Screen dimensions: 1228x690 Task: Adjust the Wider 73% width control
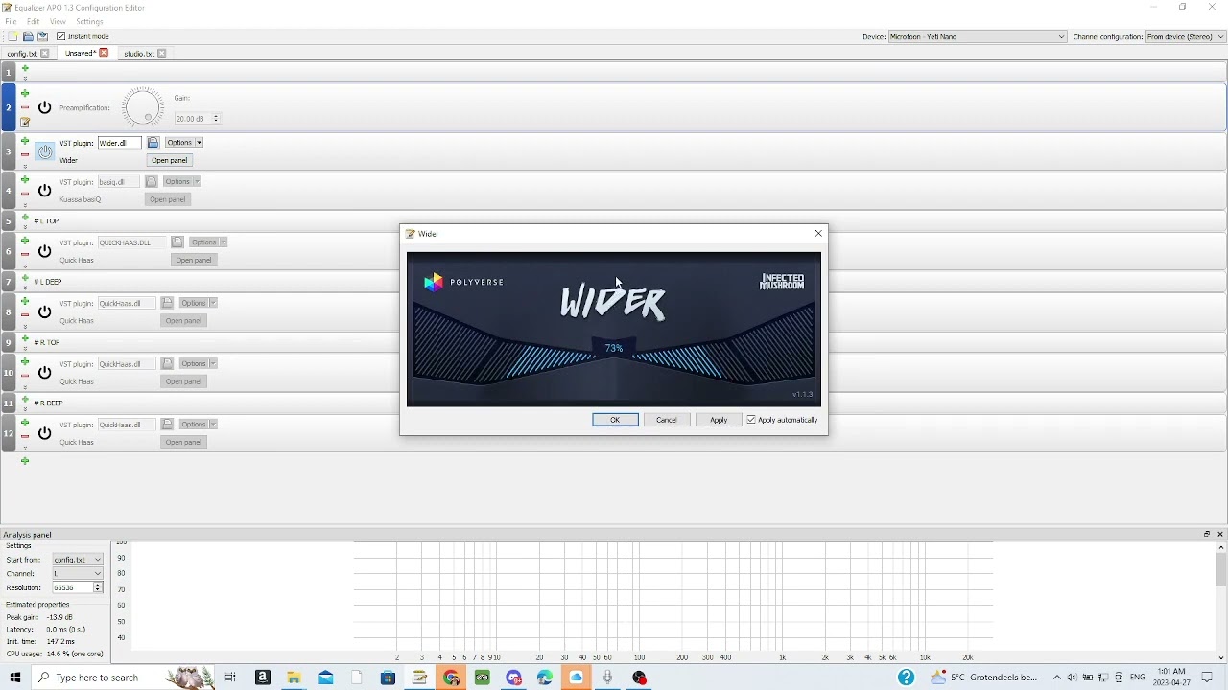(614, 348)
